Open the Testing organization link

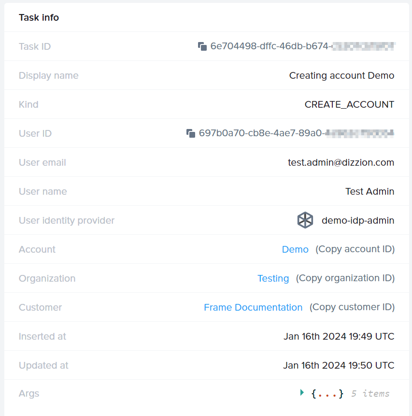click(273, 278)
